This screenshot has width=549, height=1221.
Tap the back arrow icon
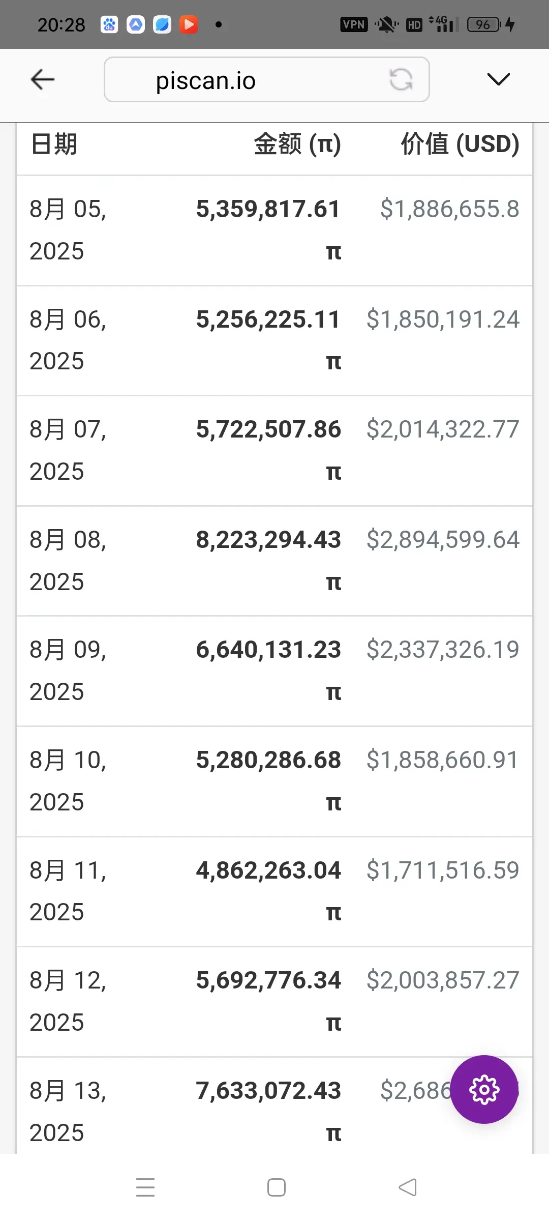(43, 79)
